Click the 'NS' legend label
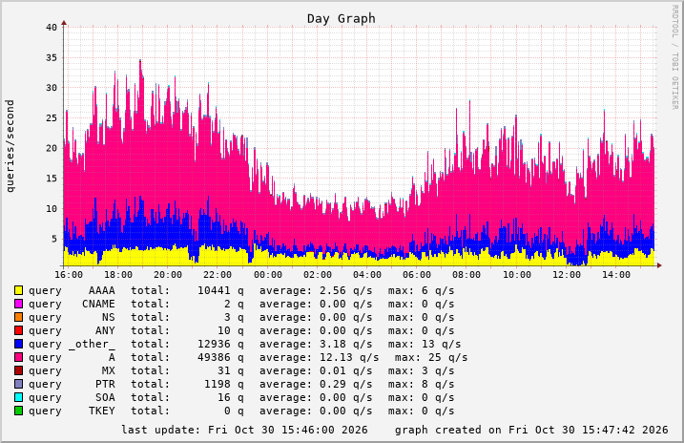The width and height of the screenshot is (684, 443). tap(109, 317)
